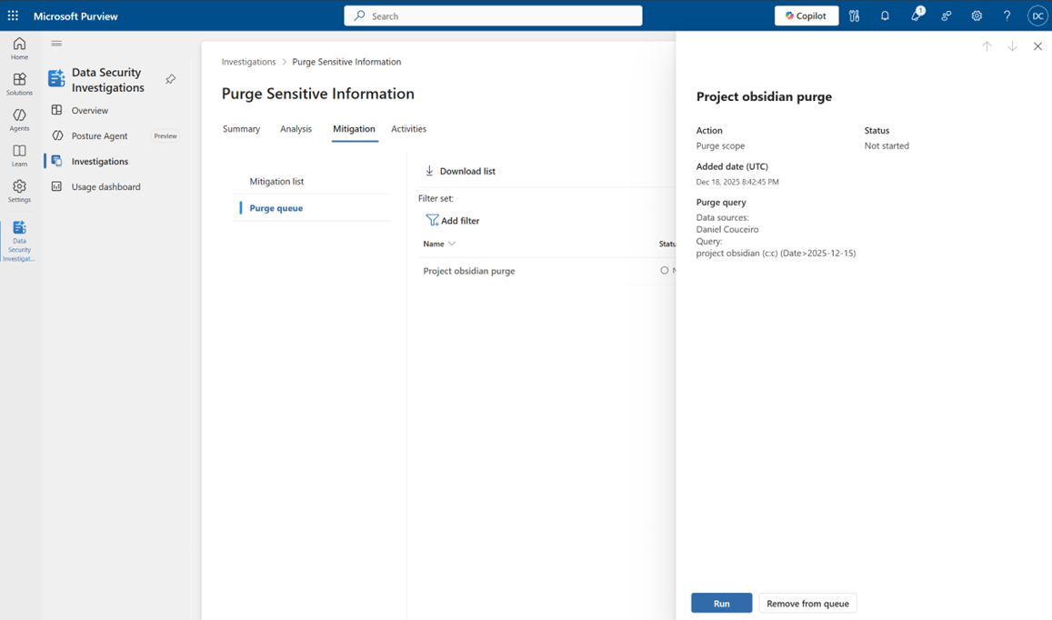Go to next item with down arrow
This screenshot has height=620, width=1052.
[x=1012, y=46]
